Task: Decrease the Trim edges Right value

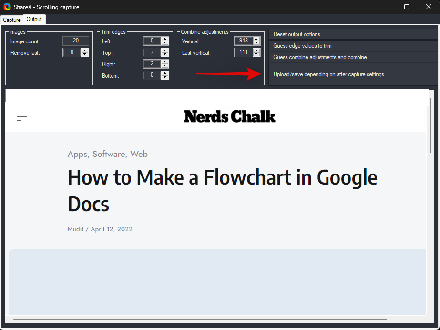Action: point(165,66)
